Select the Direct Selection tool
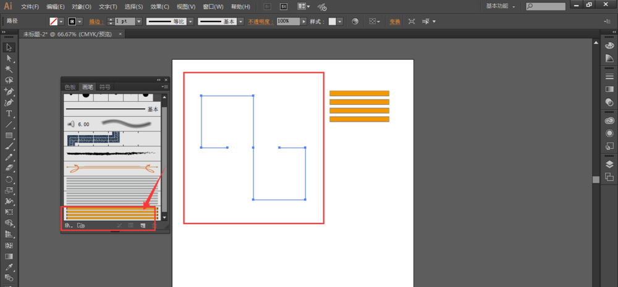Screen dimensions: 618x287 (x=9, y=58)
